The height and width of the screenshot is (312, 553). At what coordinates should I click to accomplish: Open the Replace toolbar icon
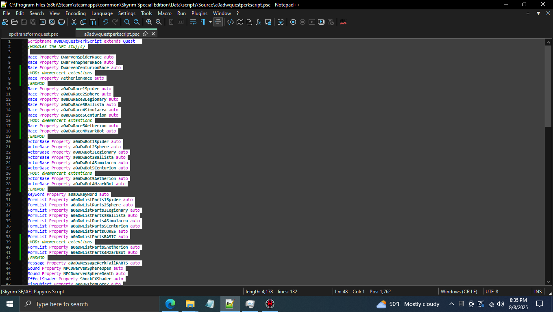(x=137, y=22)
